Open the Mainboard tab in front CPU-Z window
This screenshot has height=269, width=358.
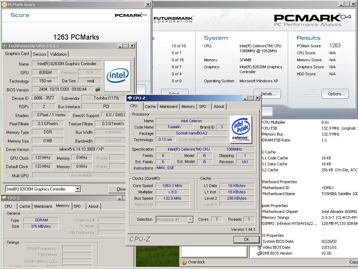(169, 106)
